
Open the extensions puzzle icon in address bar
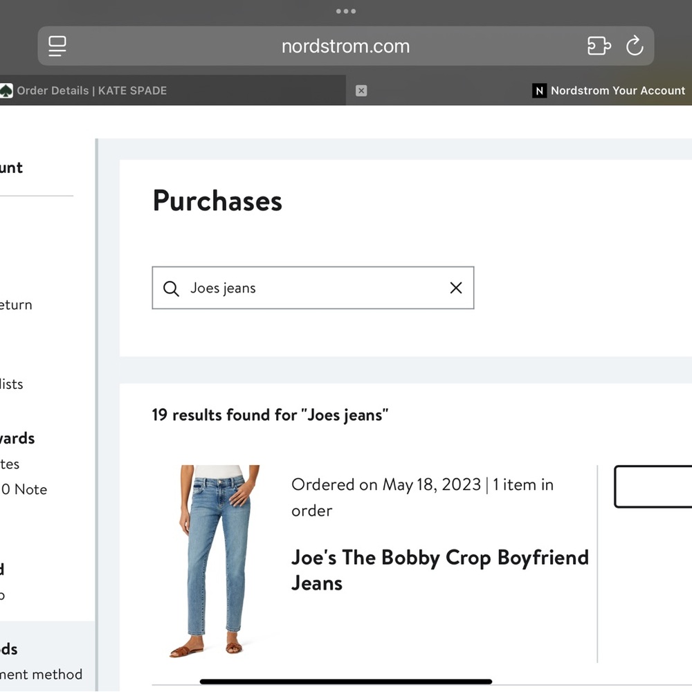pyautogui.click(x=599, y=46)
